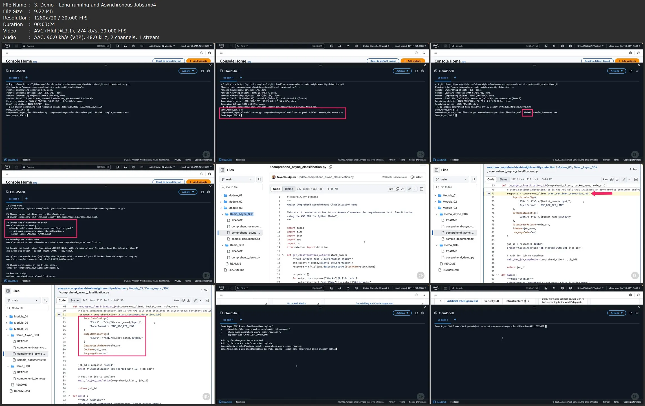Select the Infrastructure tab
The height and width of the screenshot is (406, 645).
click(x=516, y=301)
